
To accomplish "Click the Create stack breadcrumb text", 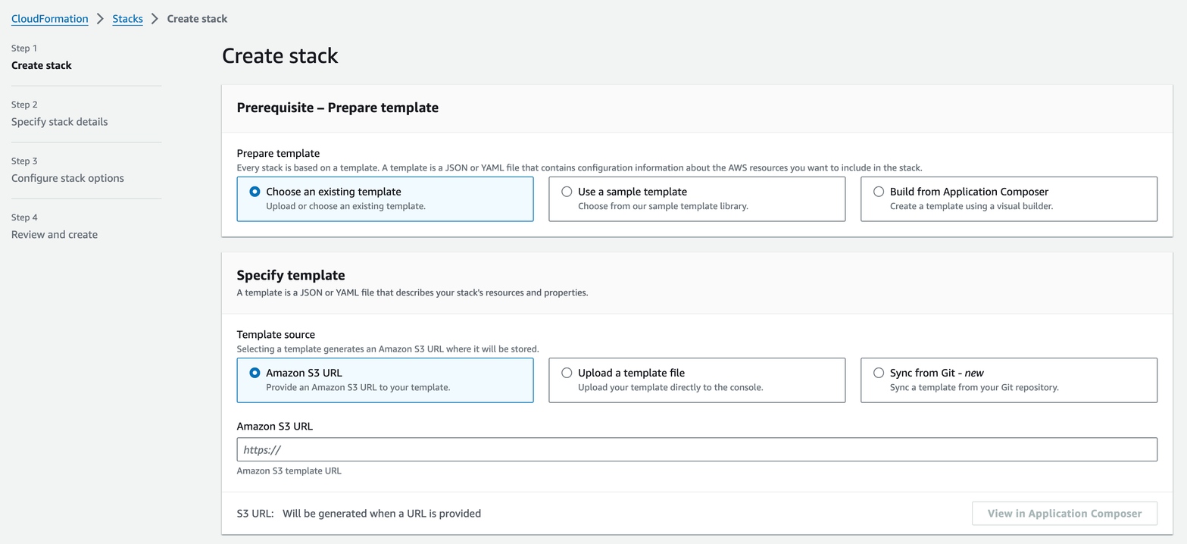I will pyautogui.click(x=197, y=18).
